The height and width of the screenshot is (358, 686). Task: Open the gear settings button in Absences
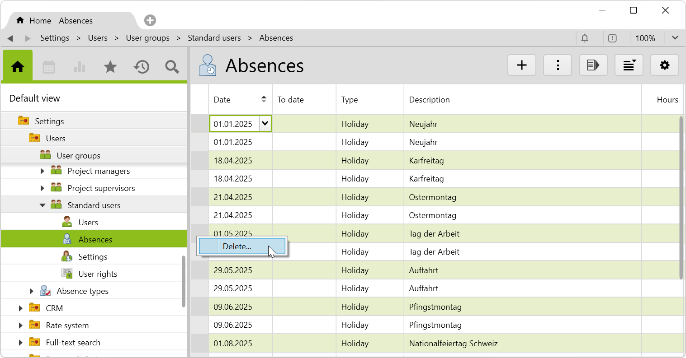[664, 65]
